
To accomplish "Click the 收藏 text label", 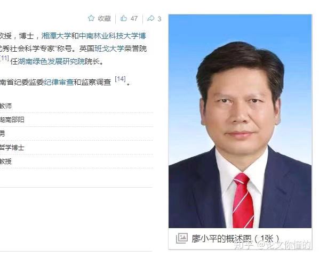I will (x=105, y=19).
